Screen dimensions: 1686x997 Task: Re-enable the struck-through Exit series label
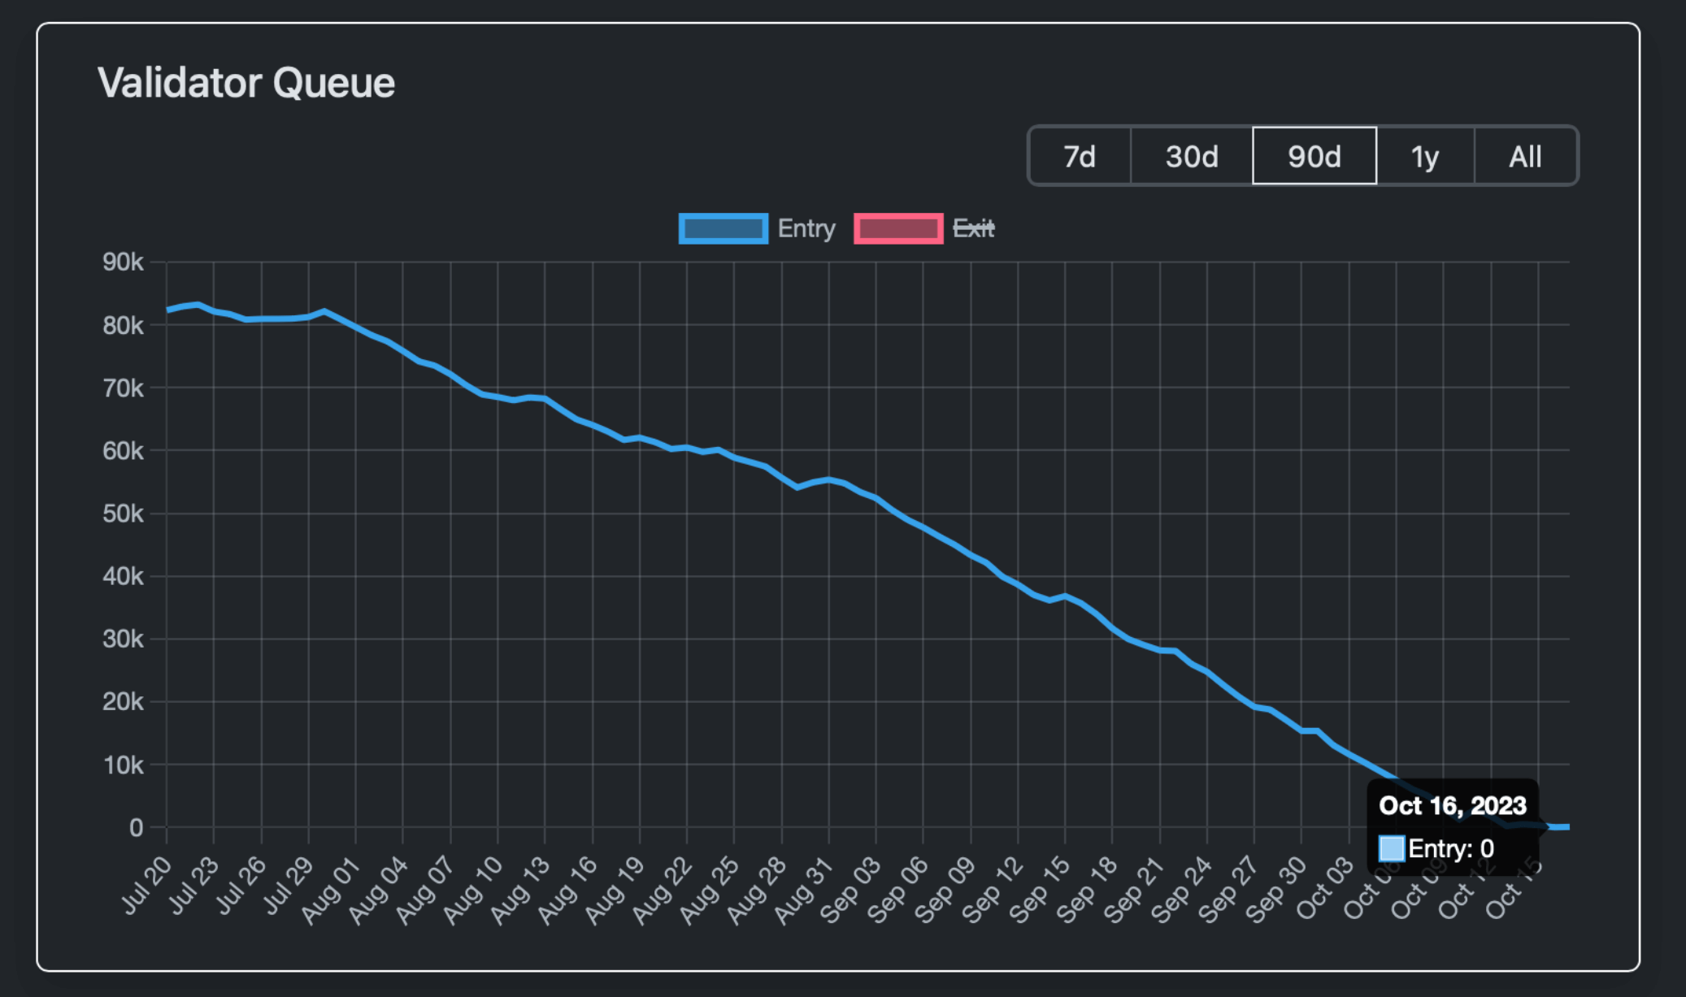(973, 228)
